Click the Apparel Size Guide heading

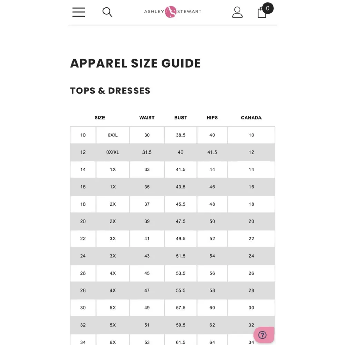(135, 63)
